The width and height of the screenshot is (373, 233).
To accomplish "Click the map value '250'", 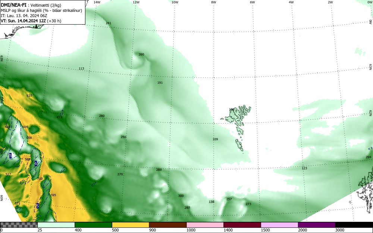I will pyautogui.click(x=123, y=137).
